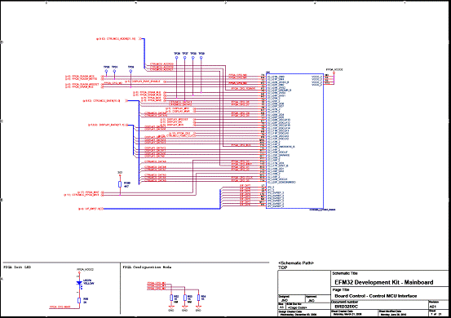Select the leftmost test point above FPGA flash nets
451x318 pixels.
pyautogui.click(x=106, y=71)
